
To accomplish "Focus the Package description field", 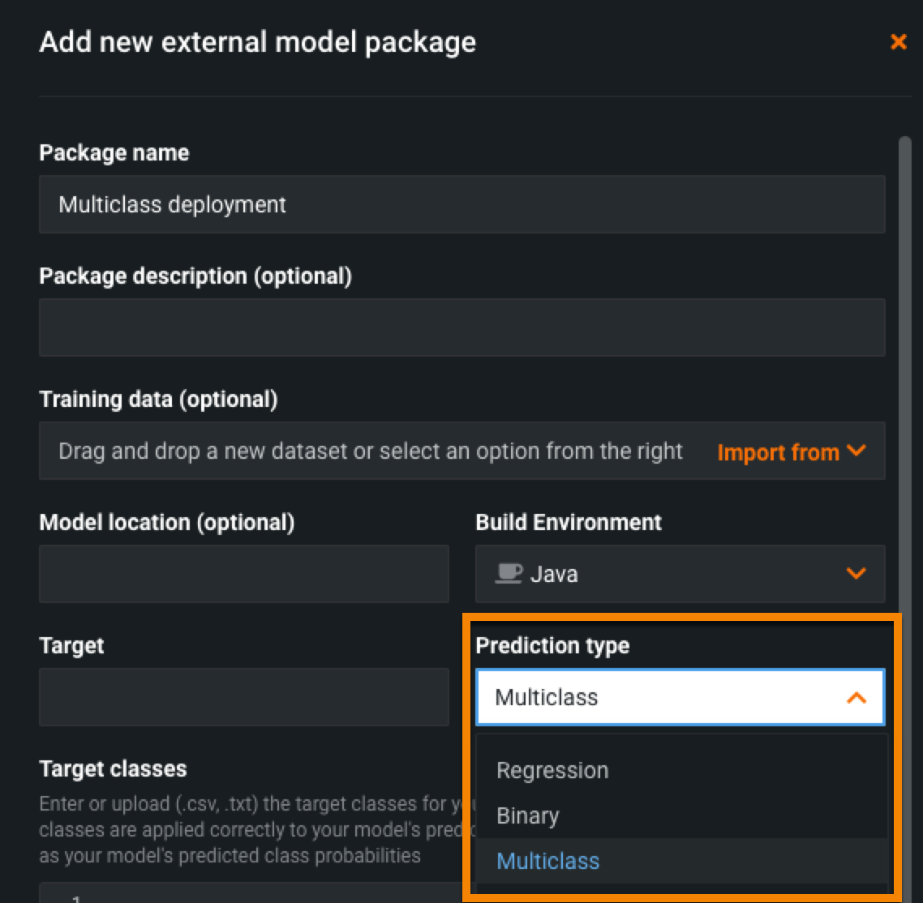I will (461, 327).
